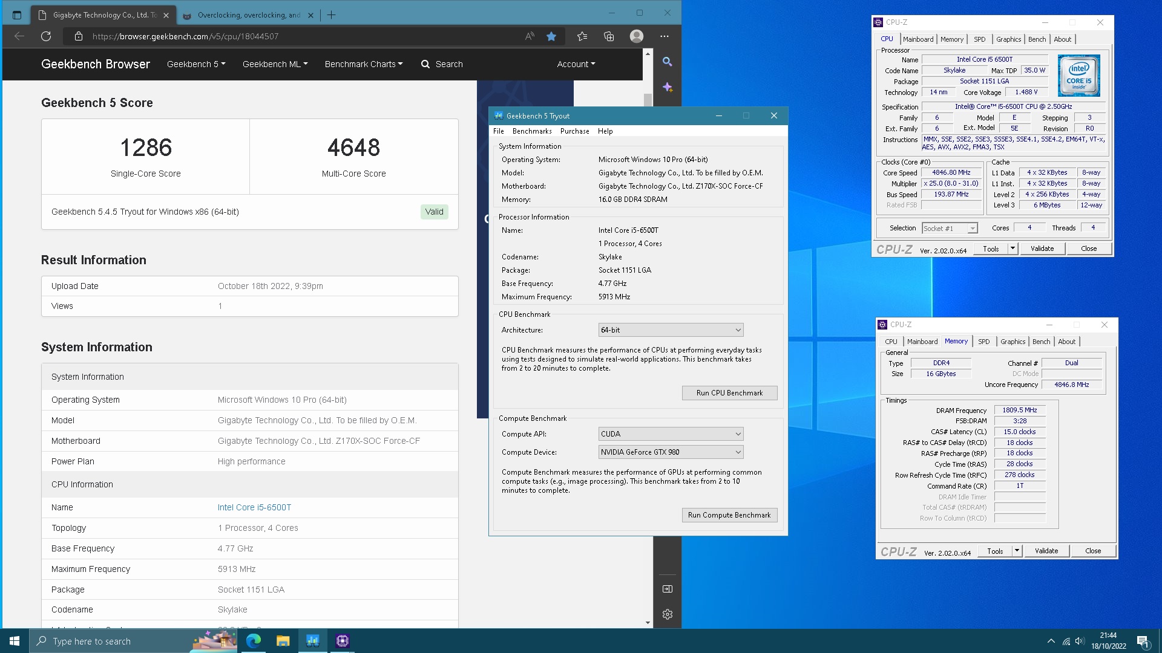The image size is (1162, 653).
Task: Open the Intel Core i5-6500T link
Action: [x=254, y=507]
